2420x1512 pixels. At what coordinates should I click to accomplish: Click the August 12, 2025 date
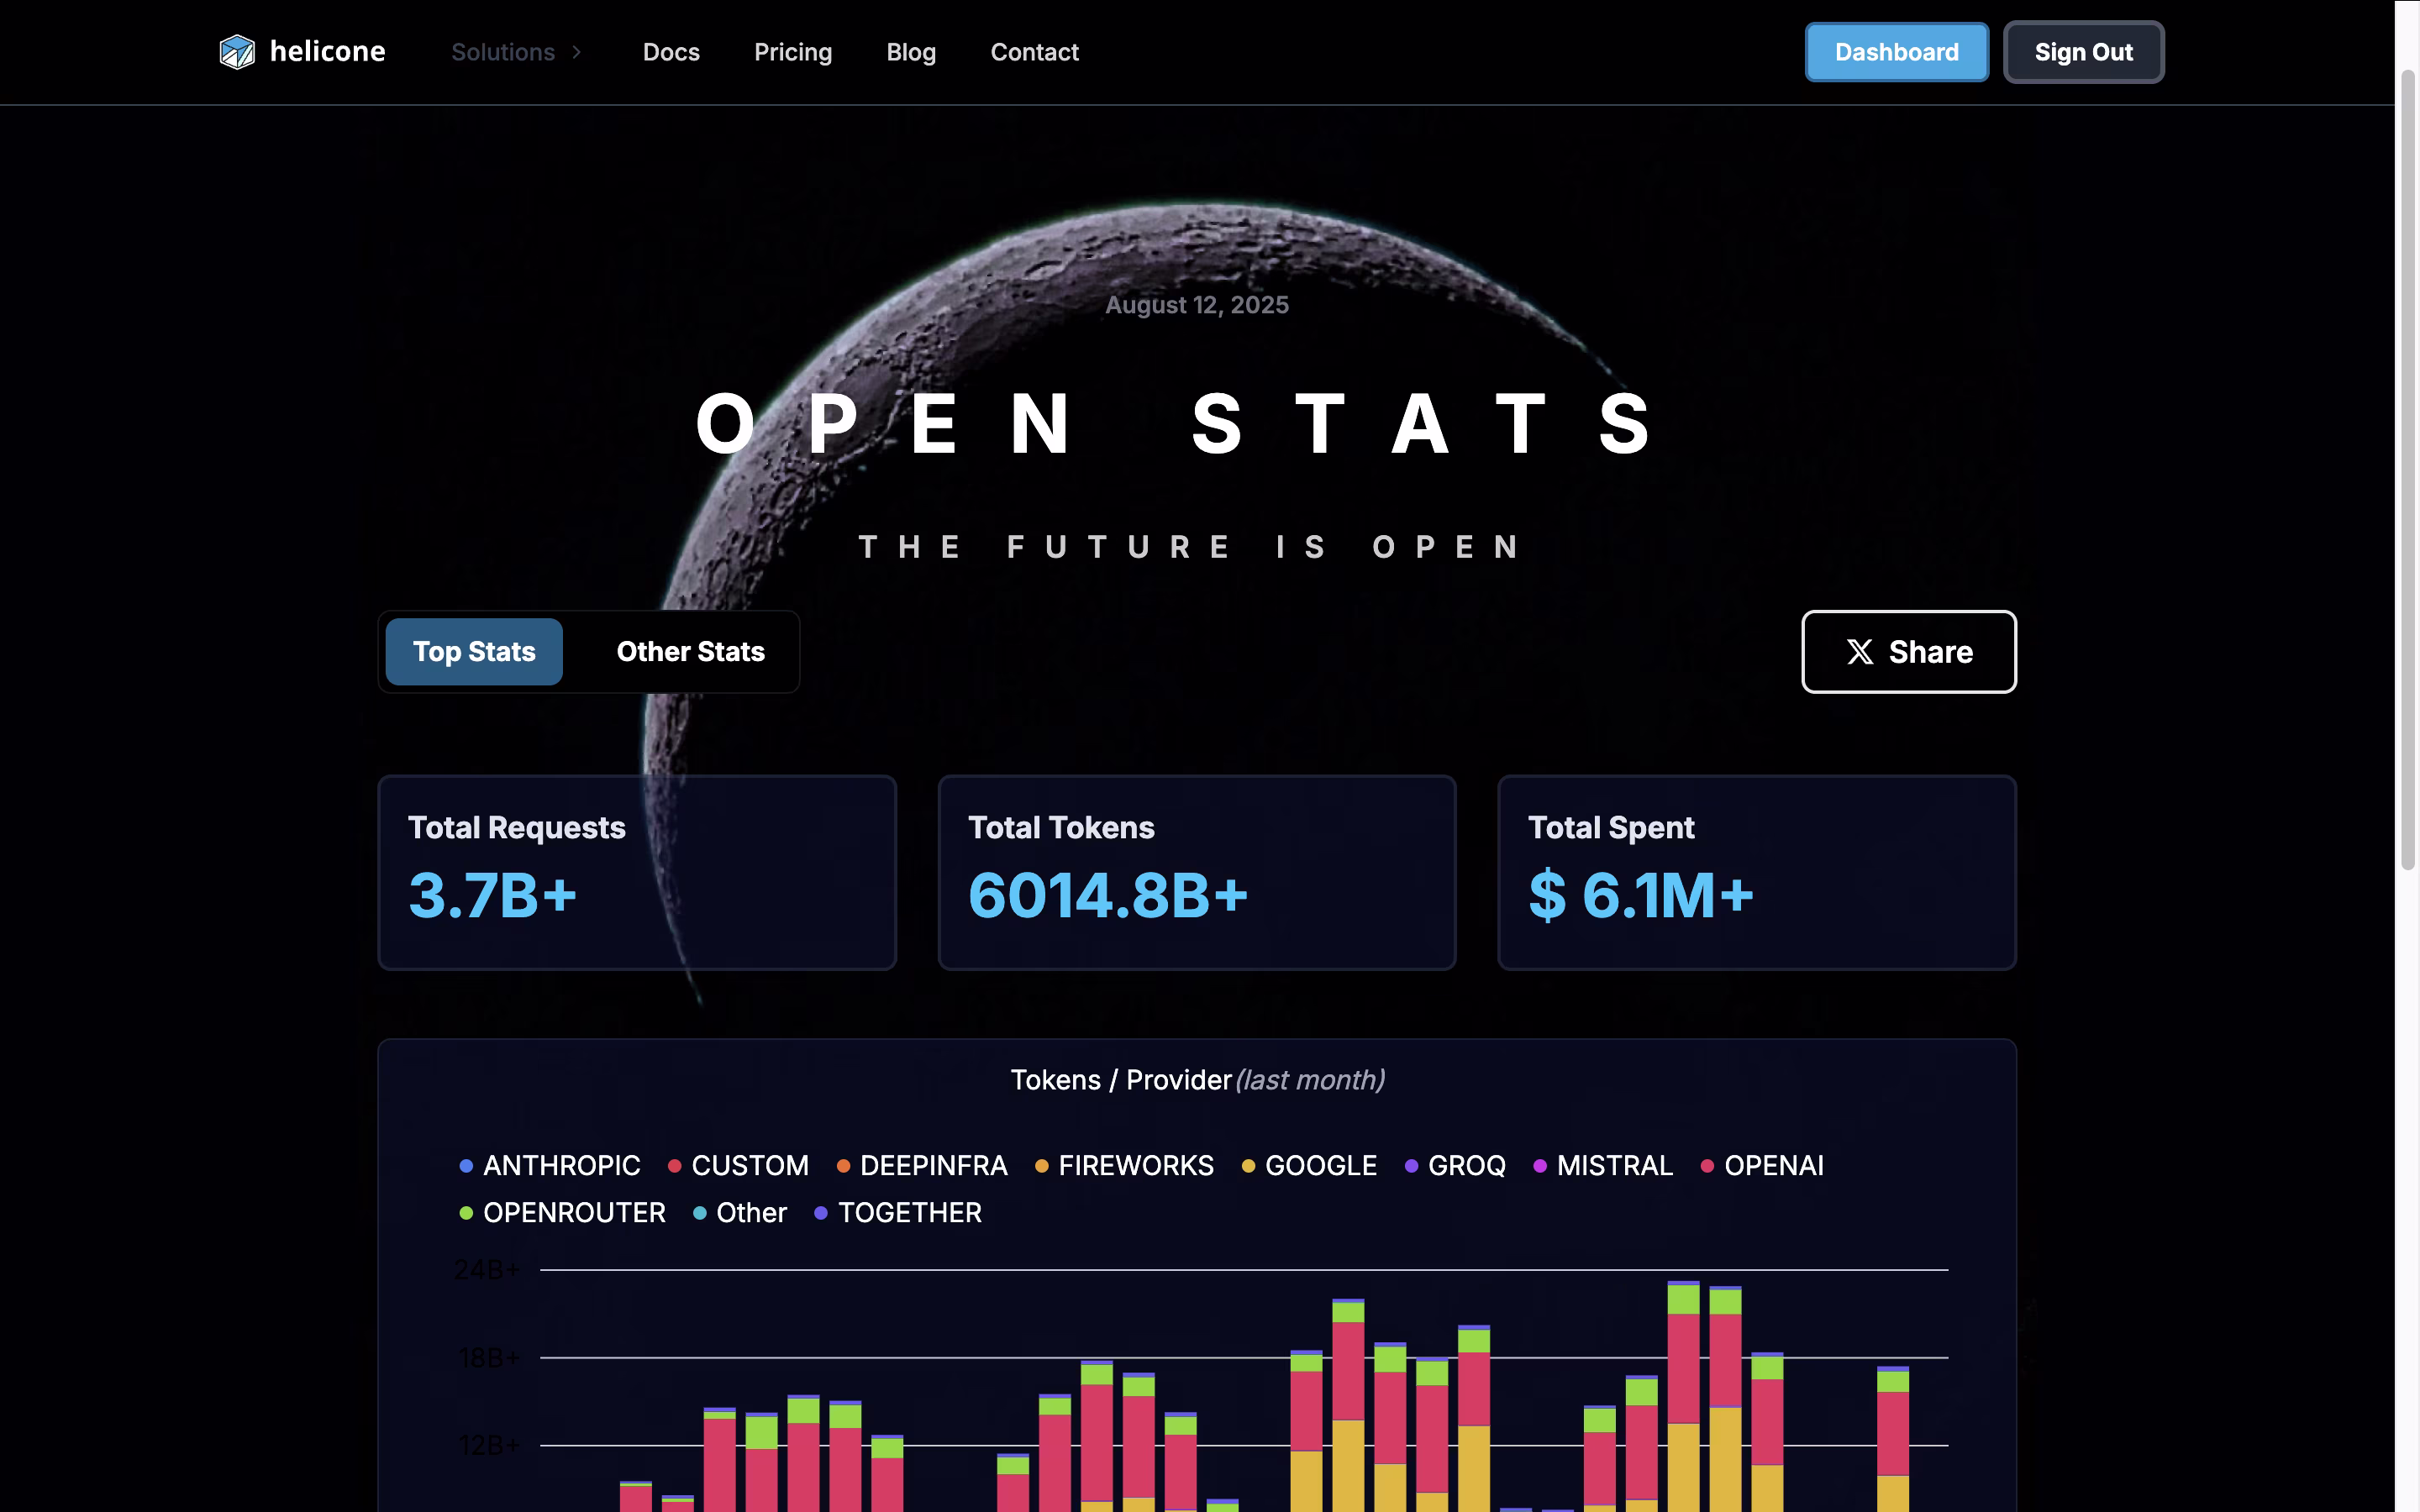(1197, 305)
